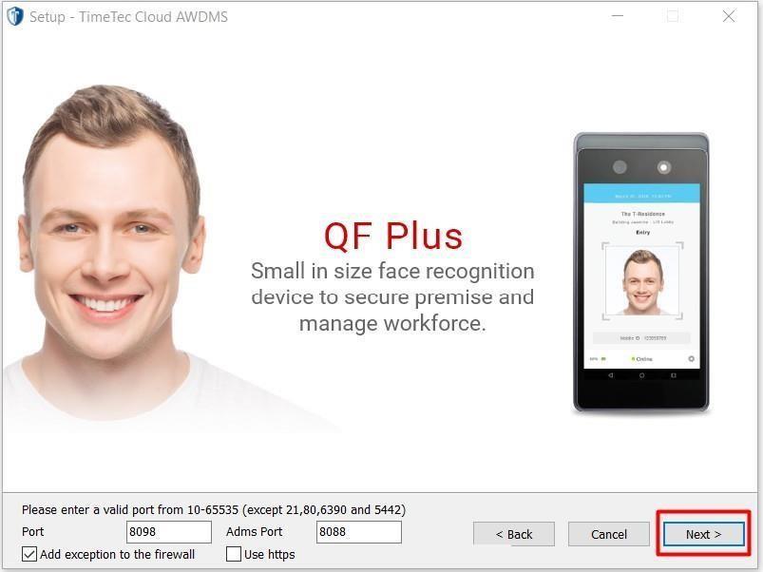Focus the Port input field
Screen dimensions: 763x572
pos(169,532)
